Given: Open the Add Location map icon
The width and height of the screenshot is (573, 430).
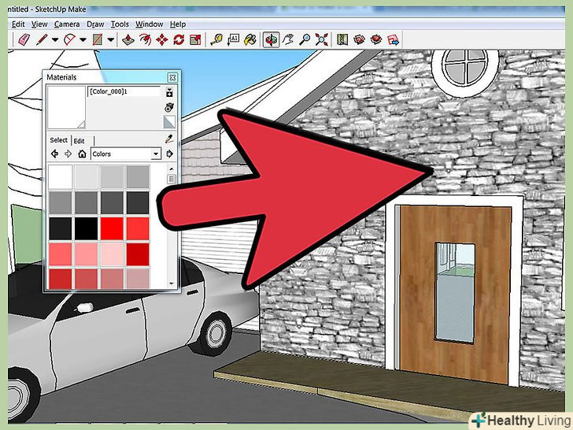Looking at the screenshot, I should (x=342, y=39).
